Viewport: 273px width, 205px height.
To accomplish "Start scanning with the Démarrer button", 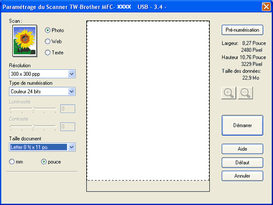I will point(242,126).
